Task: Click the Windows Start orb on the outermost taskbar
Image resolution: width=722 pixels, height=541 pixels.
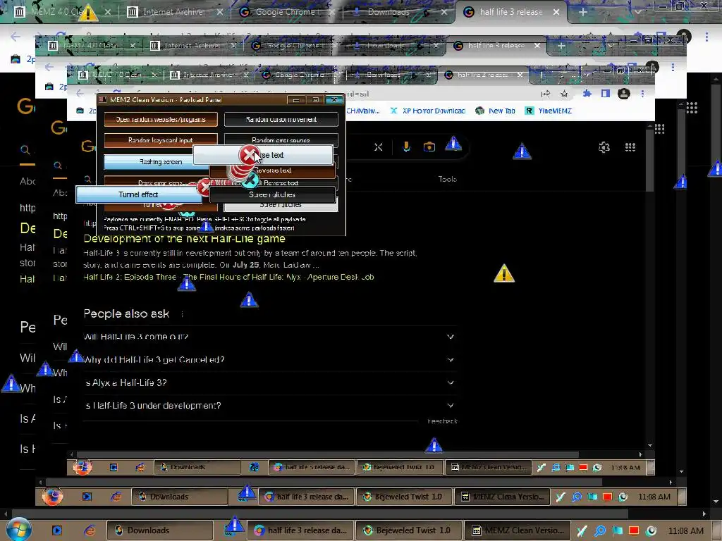Action: point(18,530)
